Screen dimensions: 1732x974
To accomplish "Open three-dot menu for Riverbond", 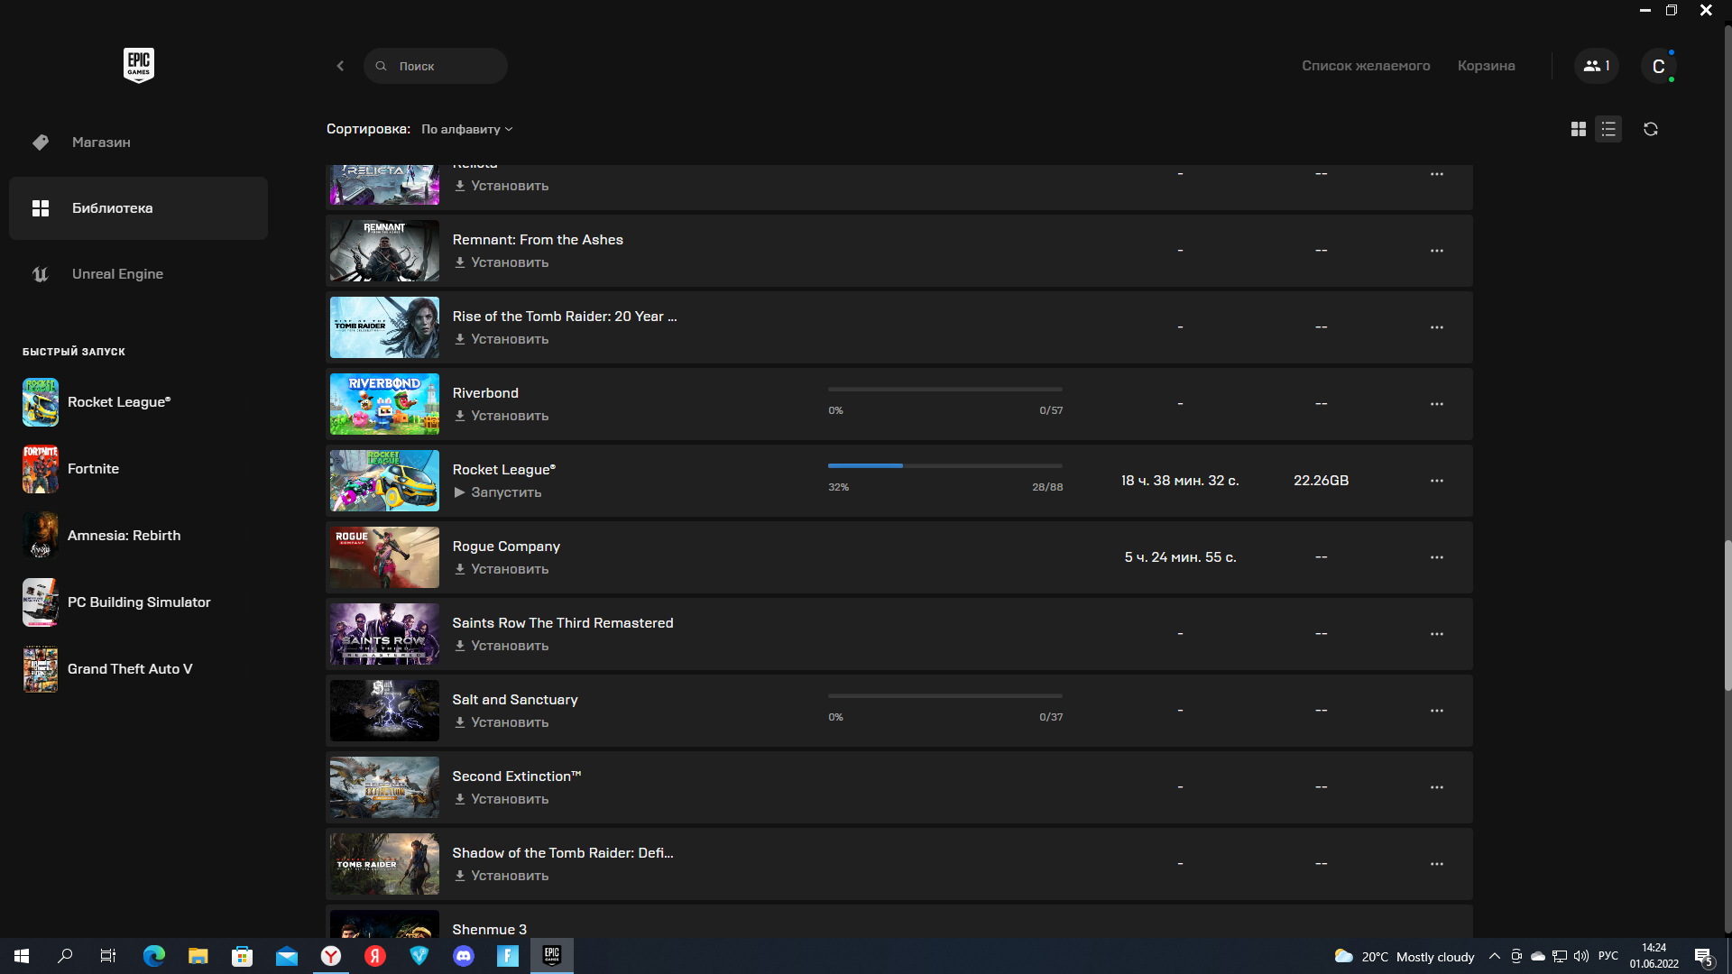I will point(1437,404).
